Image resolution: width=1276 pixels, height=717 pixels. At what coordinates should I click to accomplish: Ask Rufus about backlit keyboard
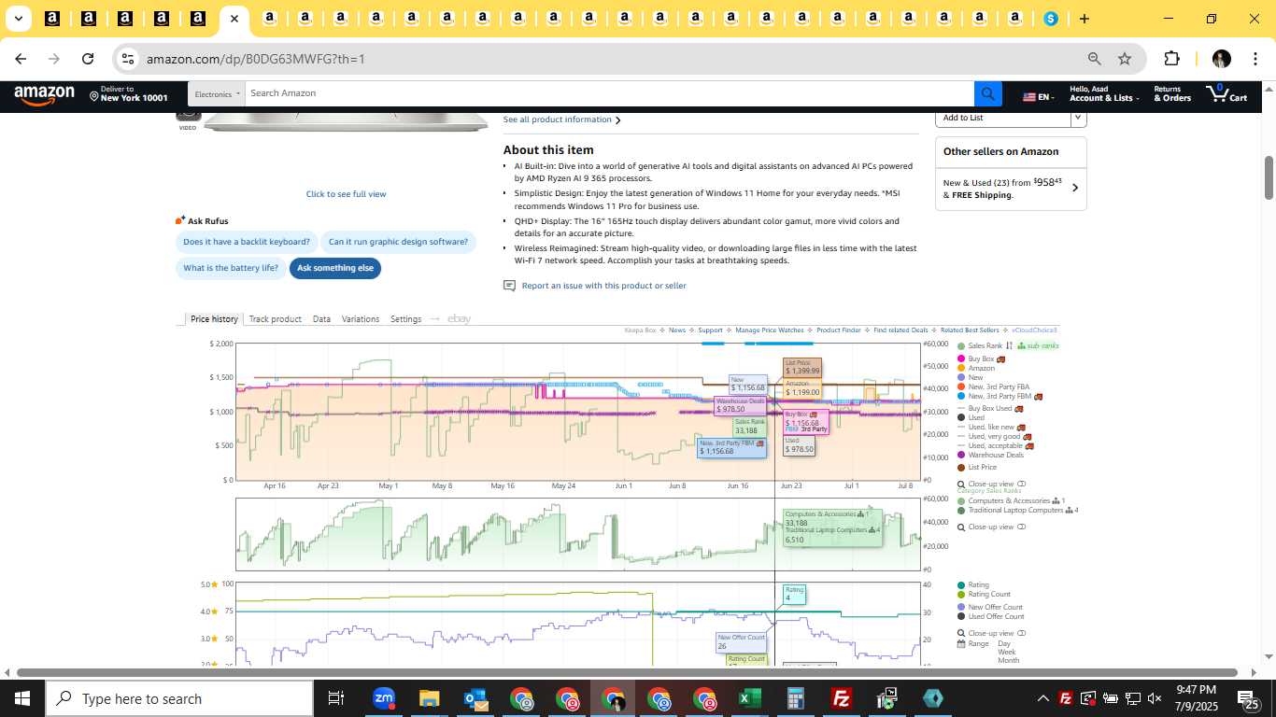coord(247,242)
